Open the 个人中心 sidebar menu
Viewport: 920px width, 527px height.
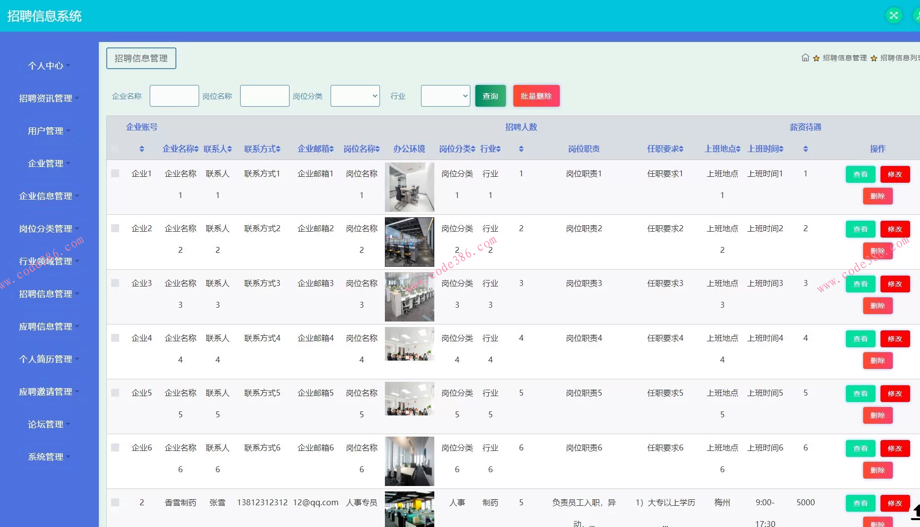46,65
